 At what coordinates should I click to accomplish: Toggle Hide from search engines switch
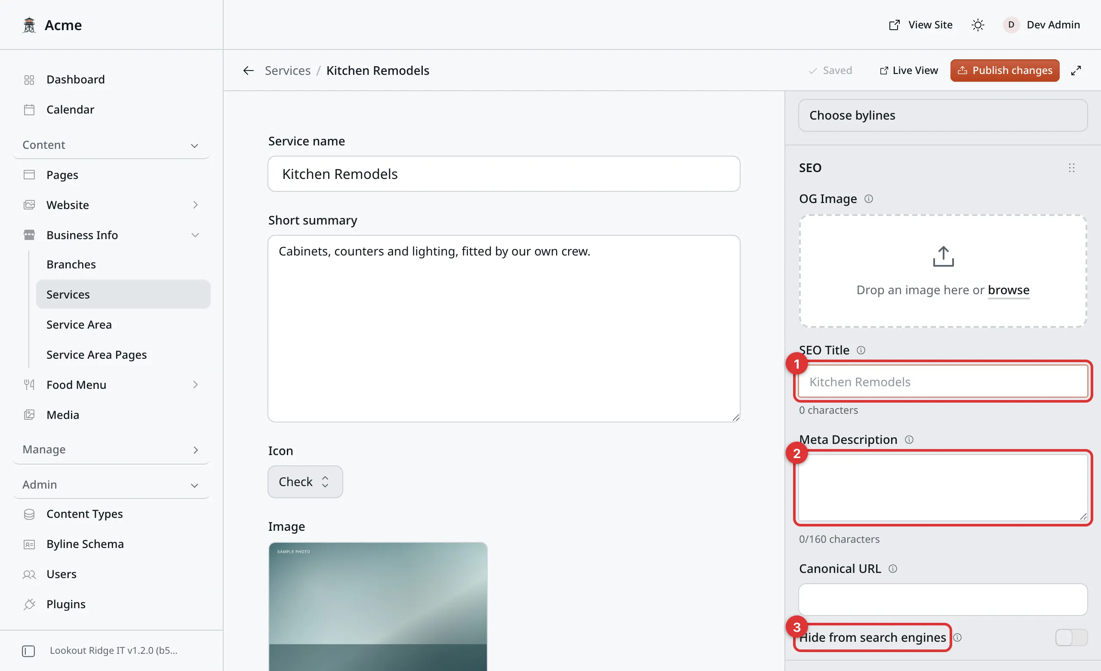(x=1071, y=637)
